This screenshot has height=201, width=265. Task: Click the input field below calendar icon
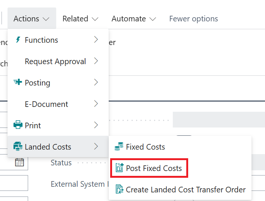coord(14,183)
